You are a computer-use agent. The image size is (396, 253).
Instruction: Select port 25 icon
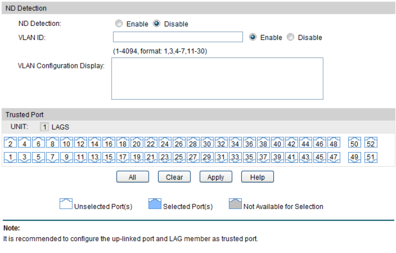[179, 157]
